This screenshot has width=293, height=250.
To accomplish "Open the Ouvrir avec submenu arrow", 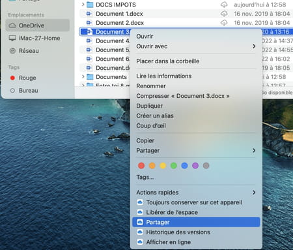I will pos(254,46).
